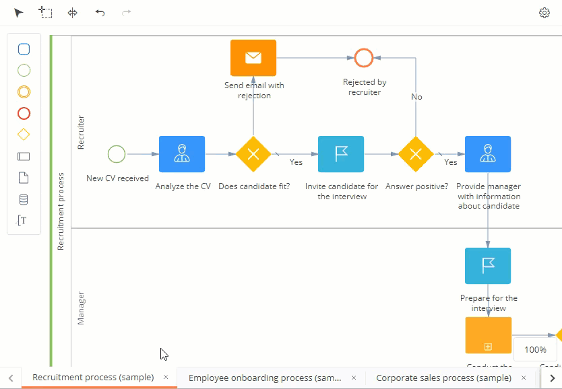Select the Does candidate fit gateway
The width and height of the screenshot is (562, 389).
(253, 154)
